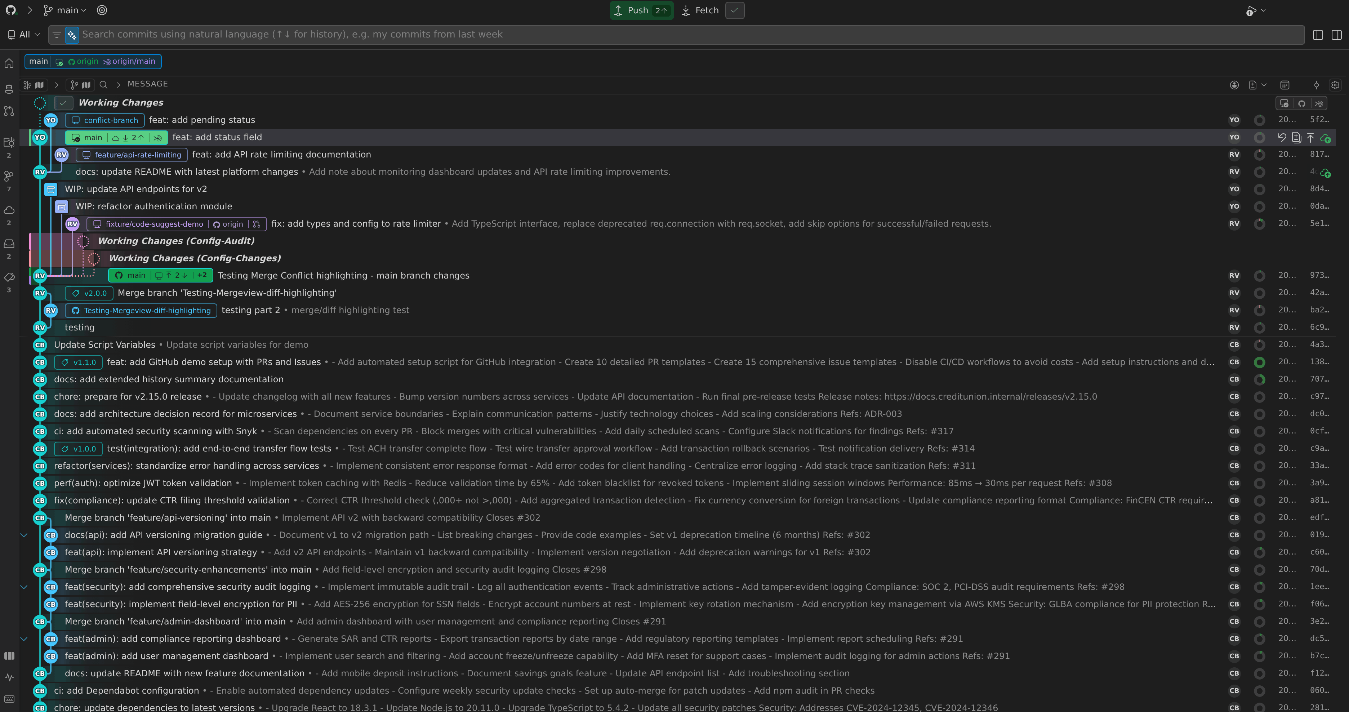Expand the chevron right after the first minimap button
The image size is (1349, 712).
click(57, 84)
